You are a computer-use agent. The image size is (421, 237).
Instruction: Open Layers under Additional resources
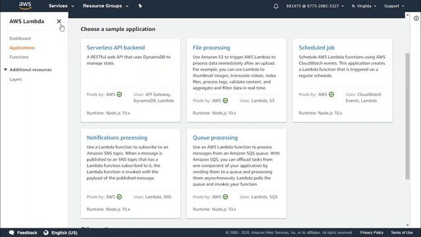tap(16, 79)
